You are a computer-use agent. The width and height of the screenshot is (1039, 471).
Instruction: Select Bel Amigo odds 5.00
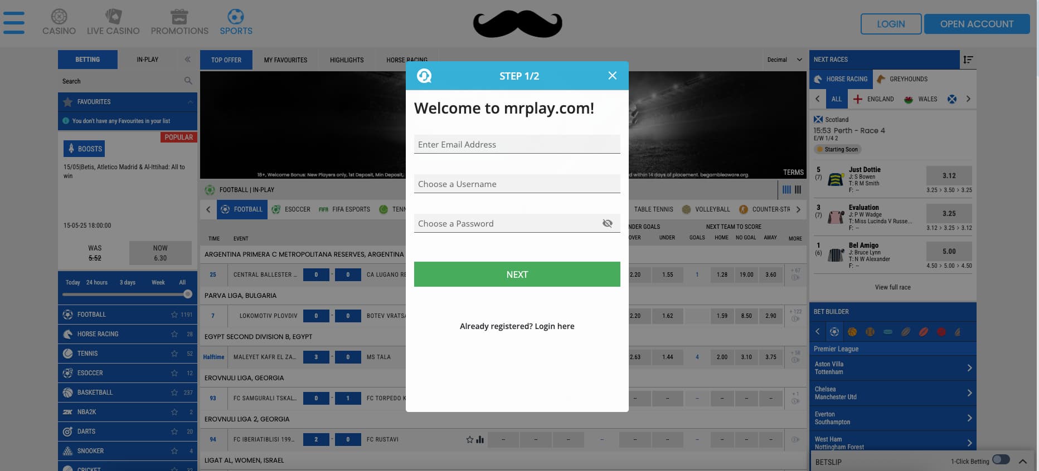tap(949, 251)
